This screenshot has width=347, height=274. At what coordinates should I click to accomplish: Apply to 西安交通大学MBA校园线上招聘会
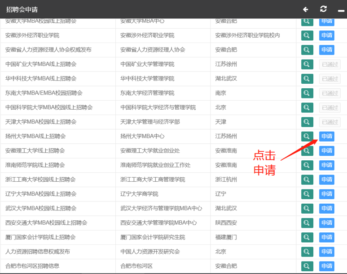pyautogui.click(x=327, y=223)
